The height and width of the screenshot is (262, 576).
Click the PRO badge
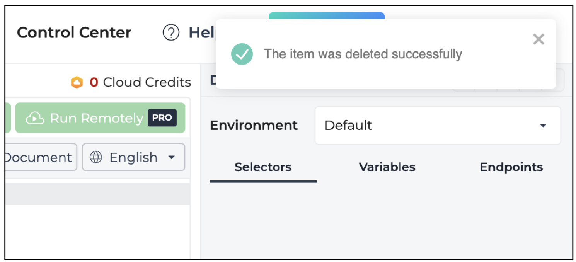tap(162, 118)
